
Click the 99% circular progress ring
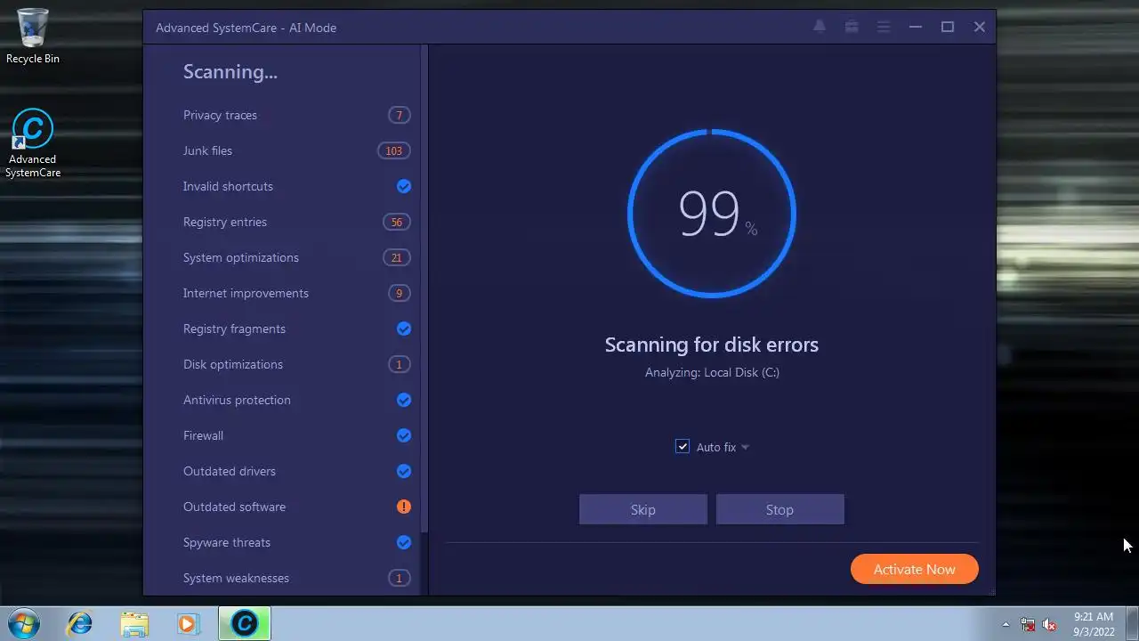tap(712, 214)
